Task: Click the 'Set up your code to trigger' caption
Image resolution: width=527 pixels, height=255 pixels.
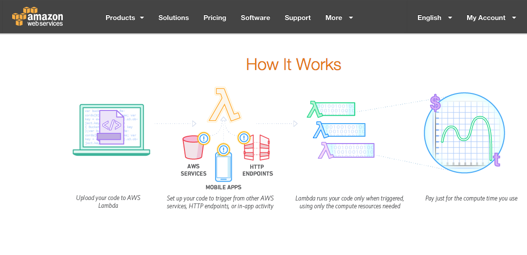Action: pyautogui.click(x=220, y=202)
